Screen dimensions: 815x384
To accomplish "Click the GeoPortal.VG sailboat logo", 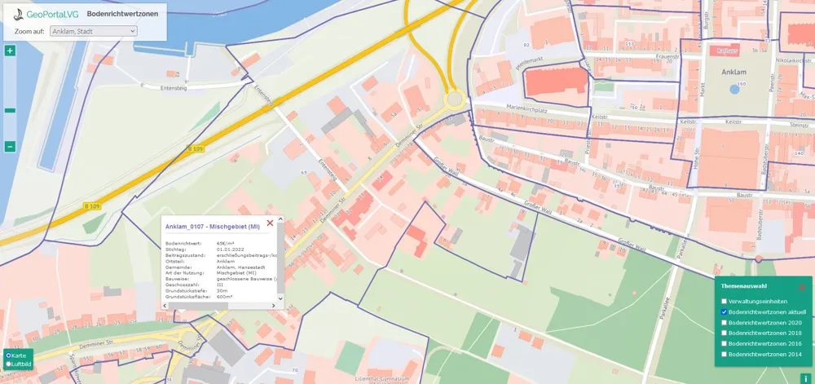I will click(x=18, y=14).
